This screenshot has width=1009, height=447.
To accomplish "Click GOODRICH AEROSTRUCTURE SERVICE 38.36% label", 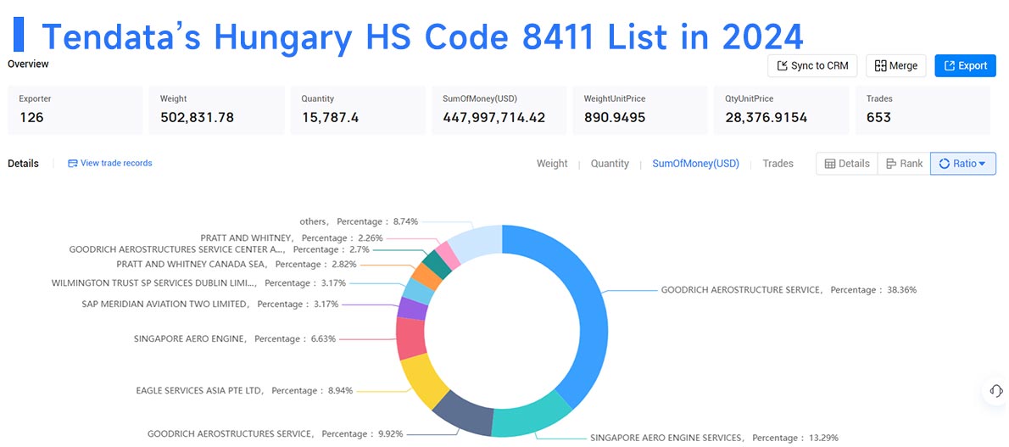I will pos(789,290).
